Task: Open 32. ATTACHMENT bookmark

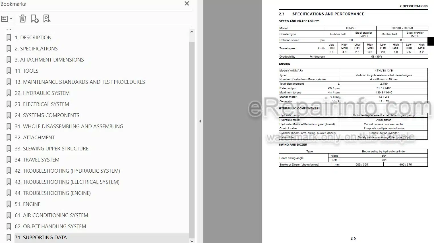Action: 35,138
